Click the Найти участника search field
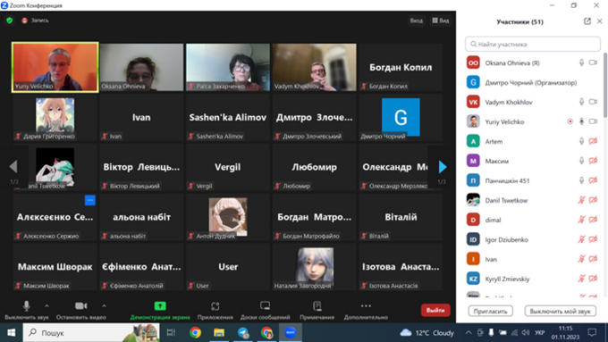The image size is (608, 342). [533, 44]
